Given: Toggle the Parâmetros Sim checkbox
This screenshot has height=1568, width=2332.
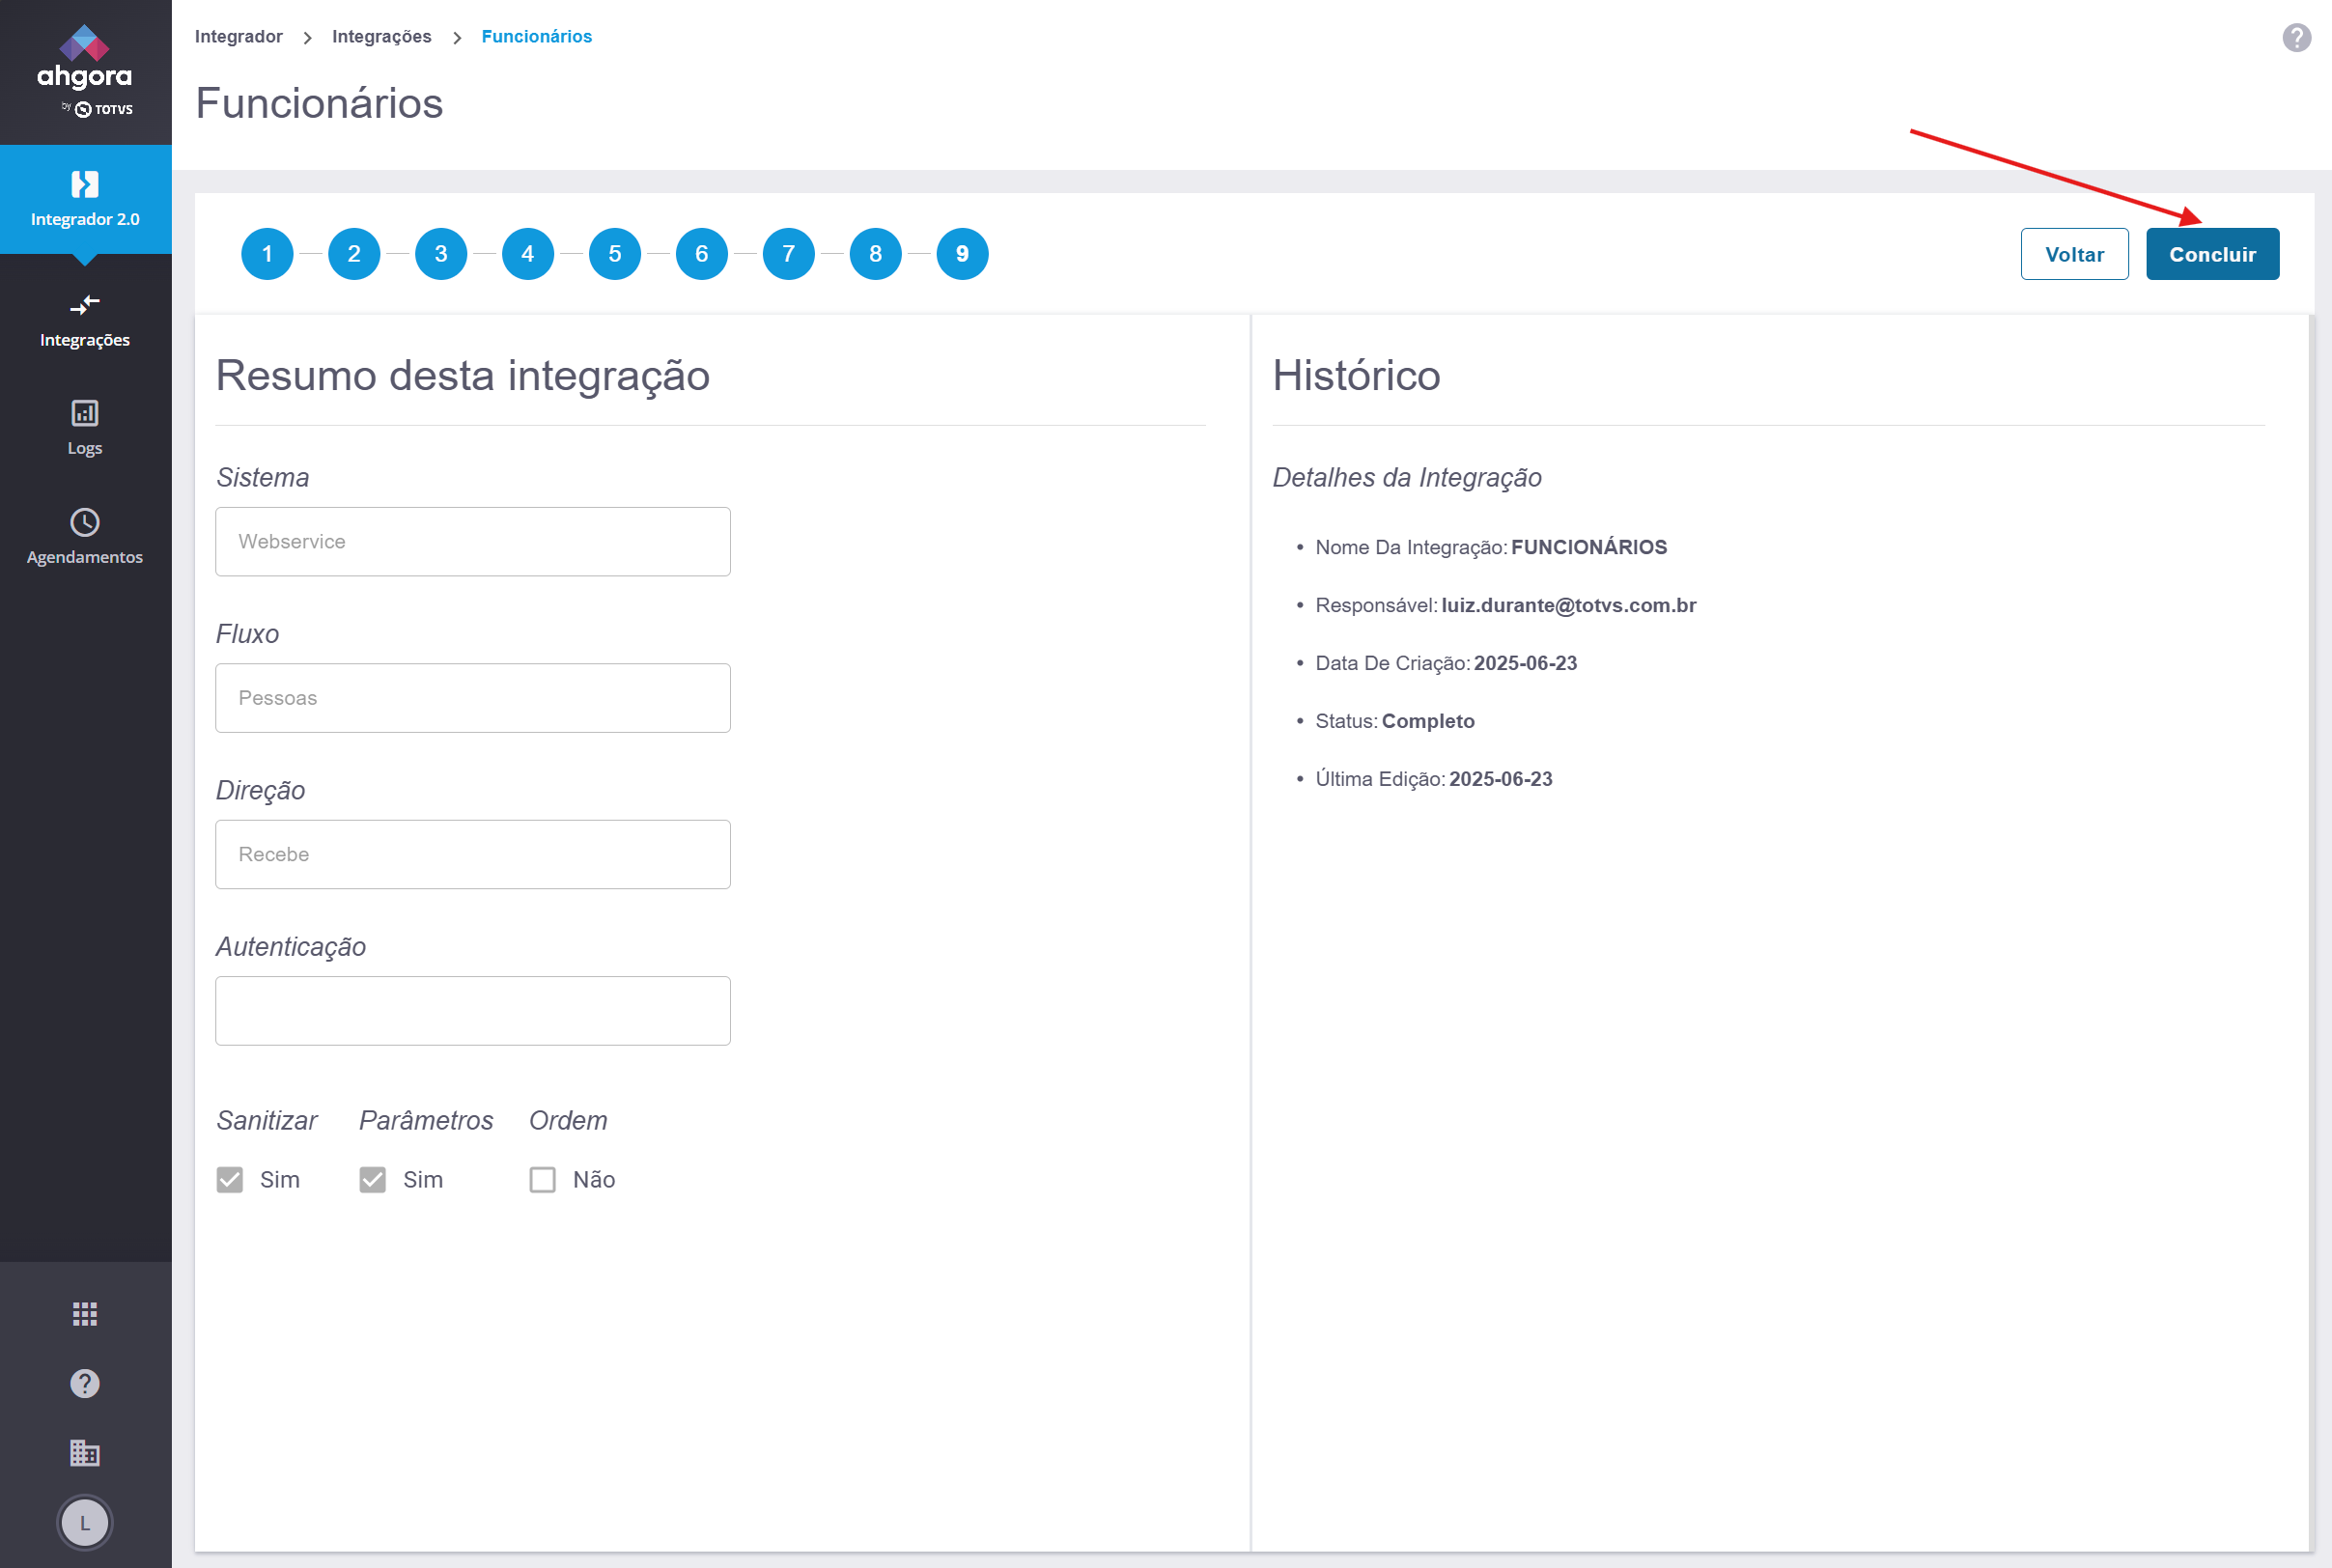Looking at the screenshot, I should 373,1180.
